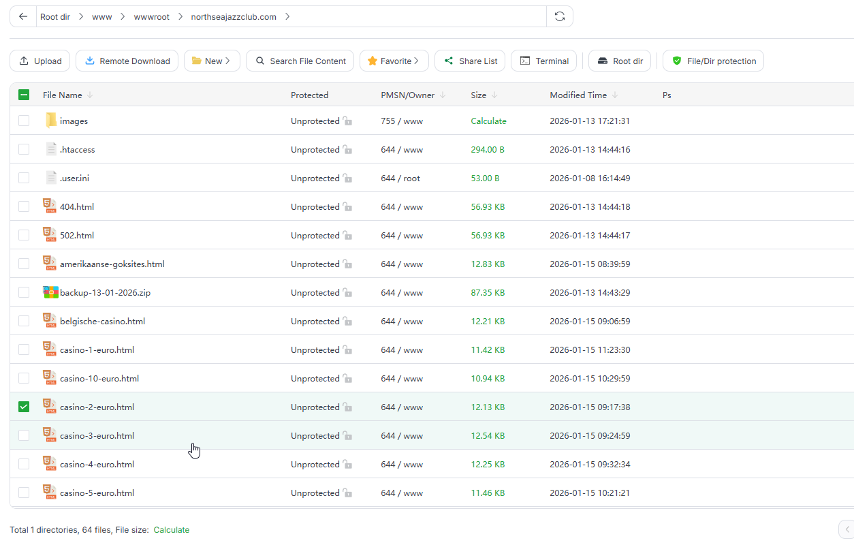The height and width of the screenshot is (545, 854).
Task: Open Remote Download dialog
Action: coord(127,61)
